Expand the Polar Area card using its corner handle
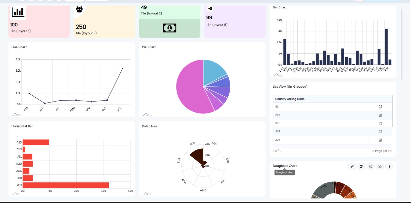411x203 pixels. pyautogui.click(x=147, y=193)
